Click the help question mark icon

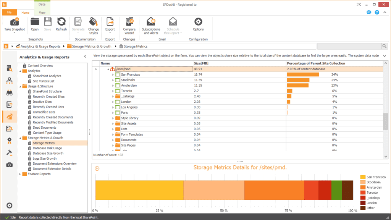coord(377,12)
